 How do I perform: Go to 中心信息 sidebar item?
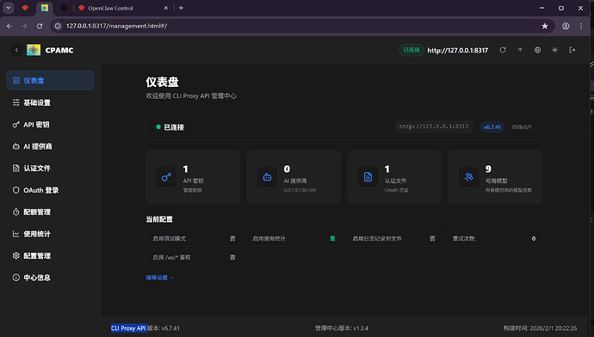click(x=51, y=278)
